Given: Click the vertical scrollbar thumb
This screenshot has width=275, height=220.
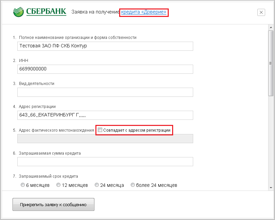Looking at the screenshot, I should click(271, 63).
